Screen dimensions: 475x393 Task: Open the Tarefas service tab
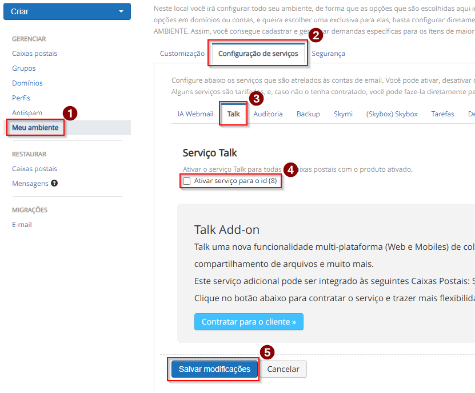[442, 114]
